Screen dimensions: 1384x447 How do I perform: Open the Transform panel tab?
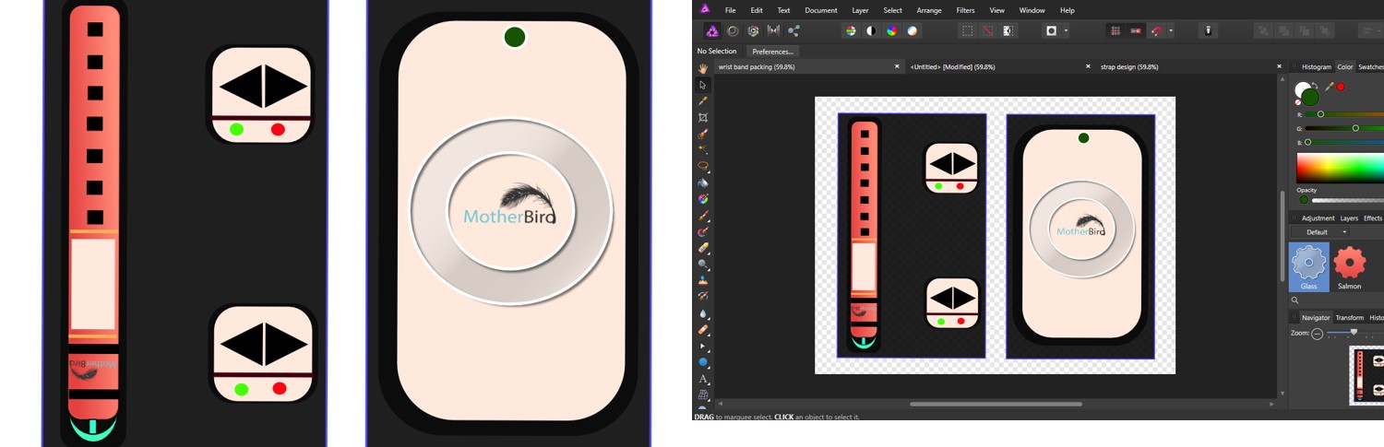pyautogui.click(x=1349, y=317)
